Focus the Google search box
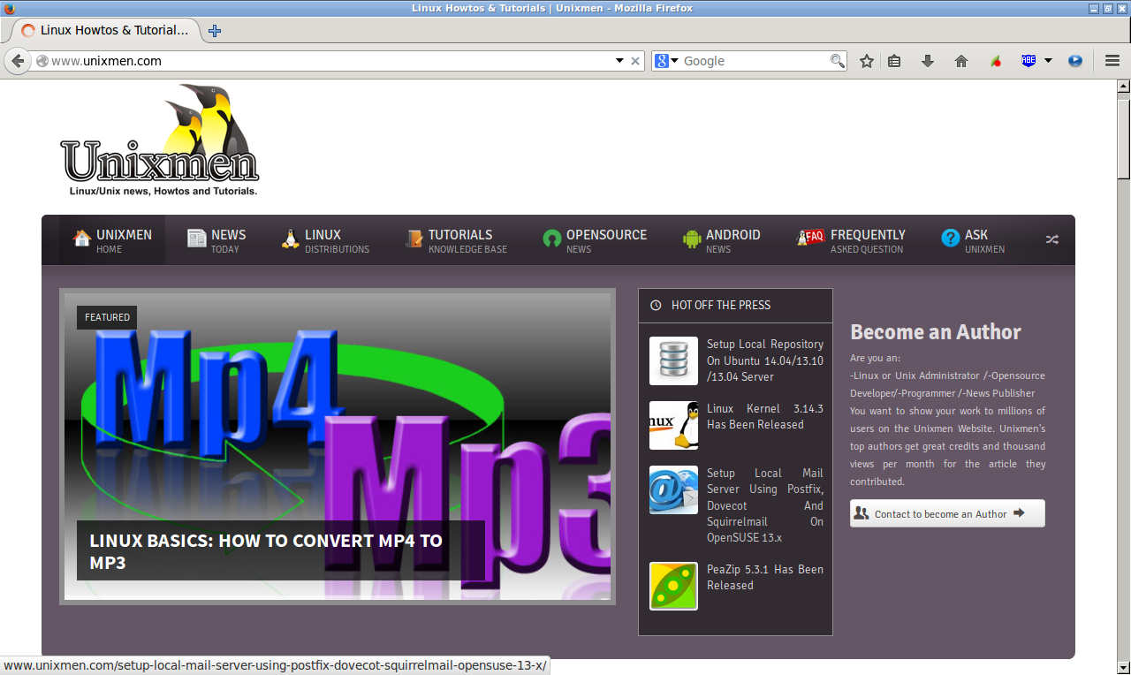The image size is (1131, 675). (755, 61)
